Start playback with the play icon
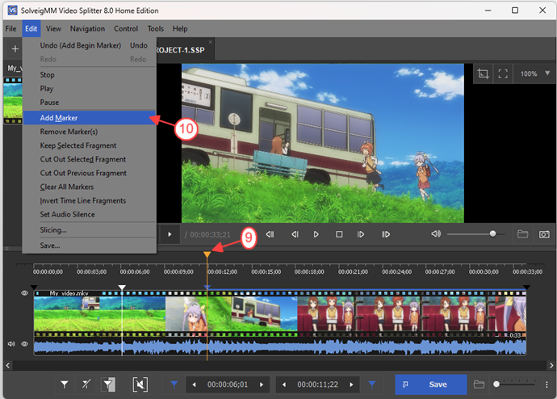 click(x=316, y=234)
